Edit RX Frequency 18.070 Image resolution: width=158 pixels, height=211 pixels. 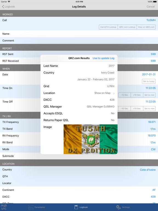coord(152,135)
